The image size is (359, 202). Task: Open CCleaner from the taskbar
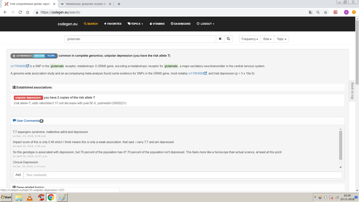[41, 197]
